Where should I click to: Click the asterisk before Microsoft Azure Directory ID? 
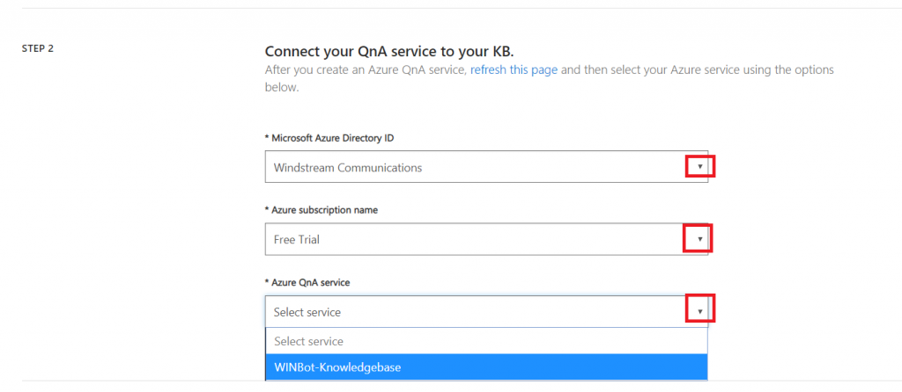(267, 138)
